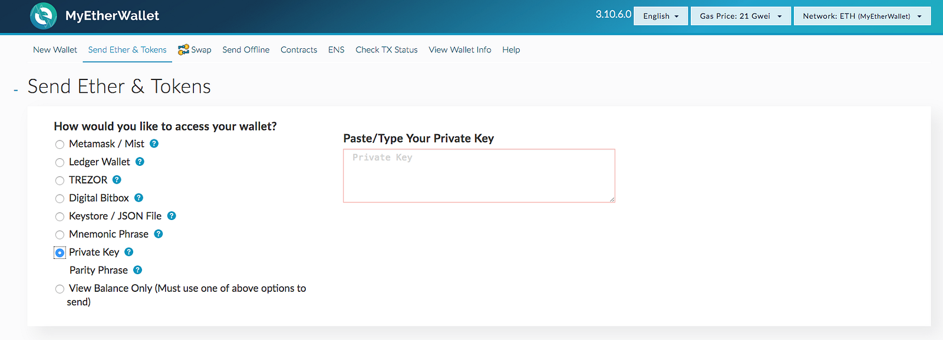This screenshot has height=340, width=943.
Task: Click into the Private Key text field
Action: click(479, 176)
